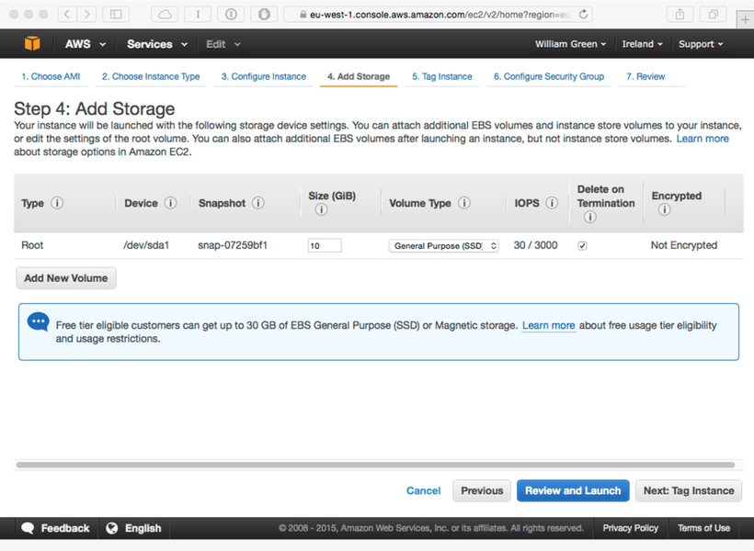The height and width of the screenshot is (551, 754).
Task: Click the Not Encrypted cell
Action: click(x=684, y=245)
